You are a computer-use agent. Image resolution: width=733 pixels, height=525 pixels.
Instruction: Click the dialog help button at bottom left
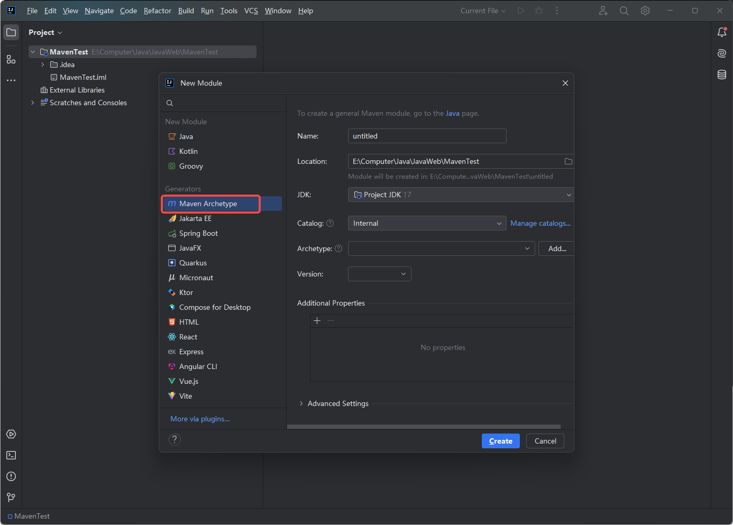click(x=175, y=439)
